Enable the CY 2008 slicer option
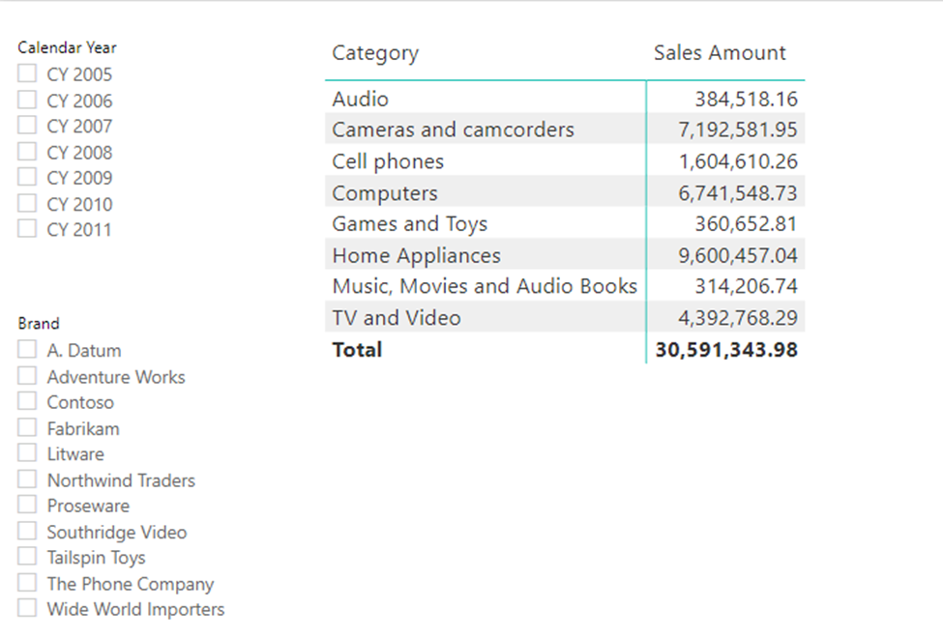This screenshot has height=638, width=943. coord(27,151)
